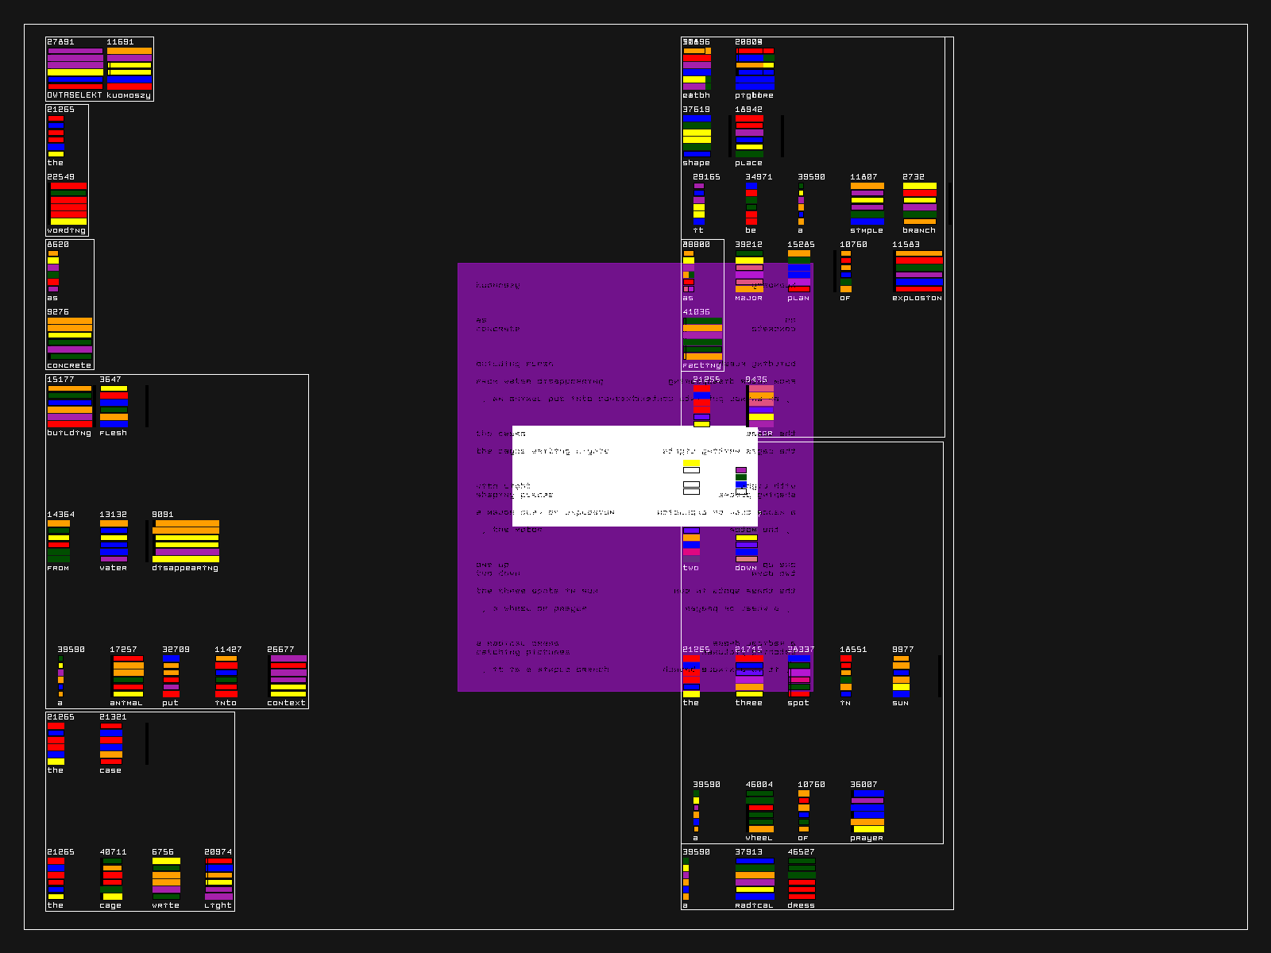Select the facting bar stack in white frame
Screen dimensions: 1271x953
click(703, 338)
